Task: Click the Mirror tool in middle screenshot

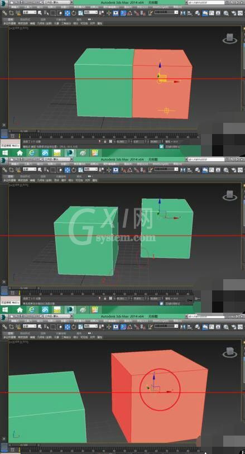Action: click(x=183, y=170)
